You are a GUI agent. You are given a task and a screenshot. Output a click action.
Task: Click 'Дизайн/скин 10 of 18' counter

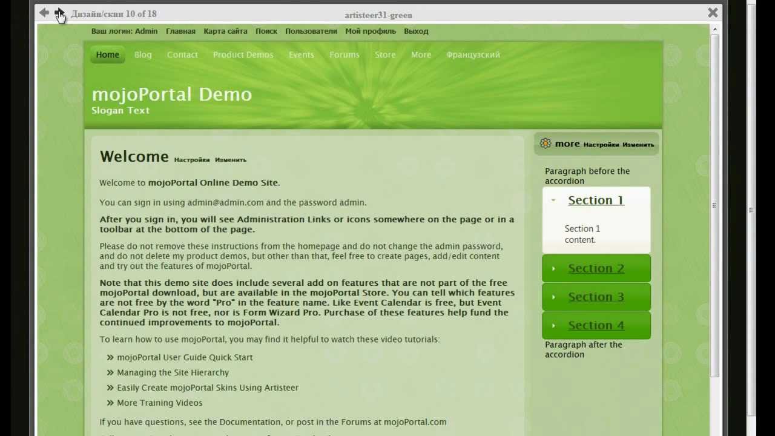tap(113, 13)
